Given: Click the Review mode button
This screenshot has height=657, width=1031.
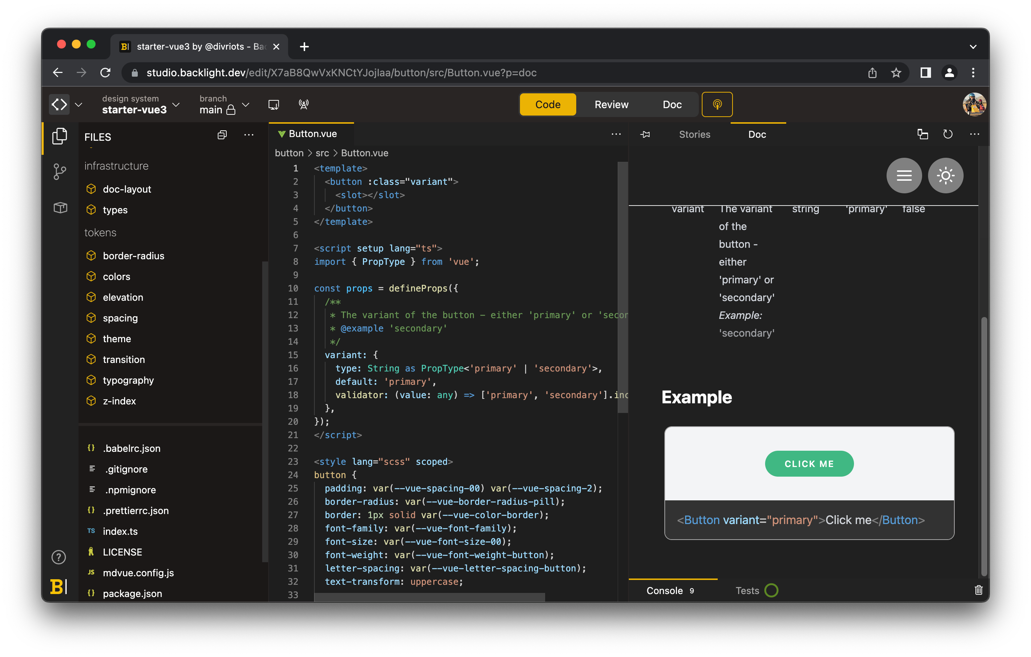Looking at the screenshot, I should coord(611,104).
